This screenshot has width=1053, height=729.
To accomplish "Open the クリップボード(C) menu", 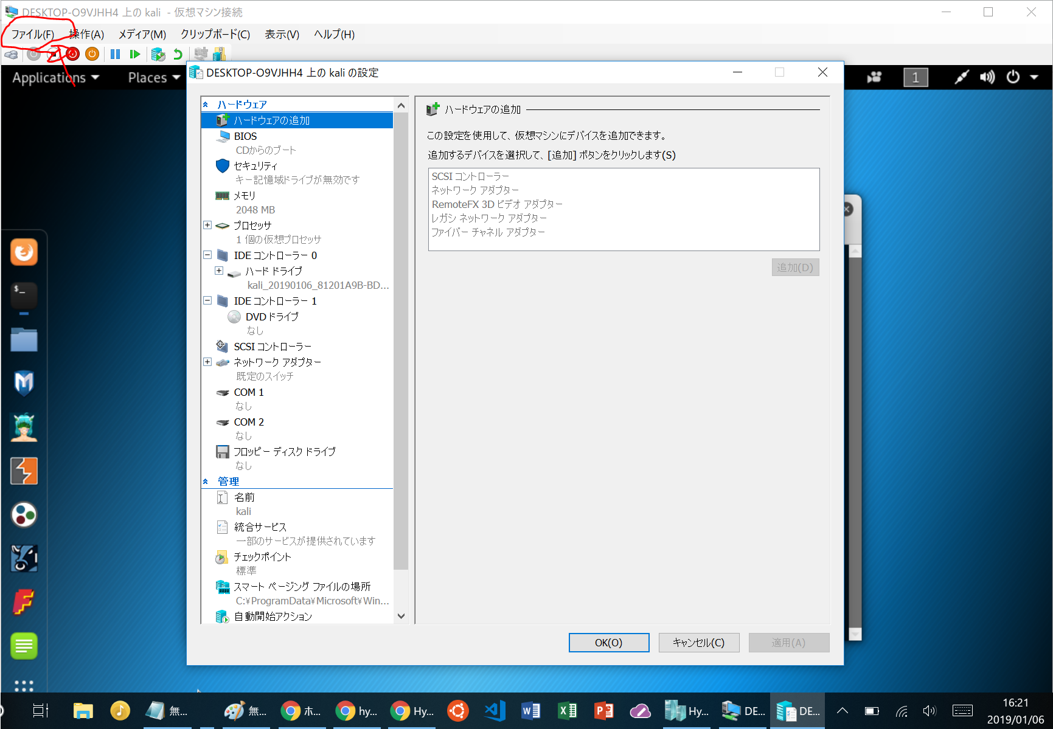I will [x=215, y=35].
